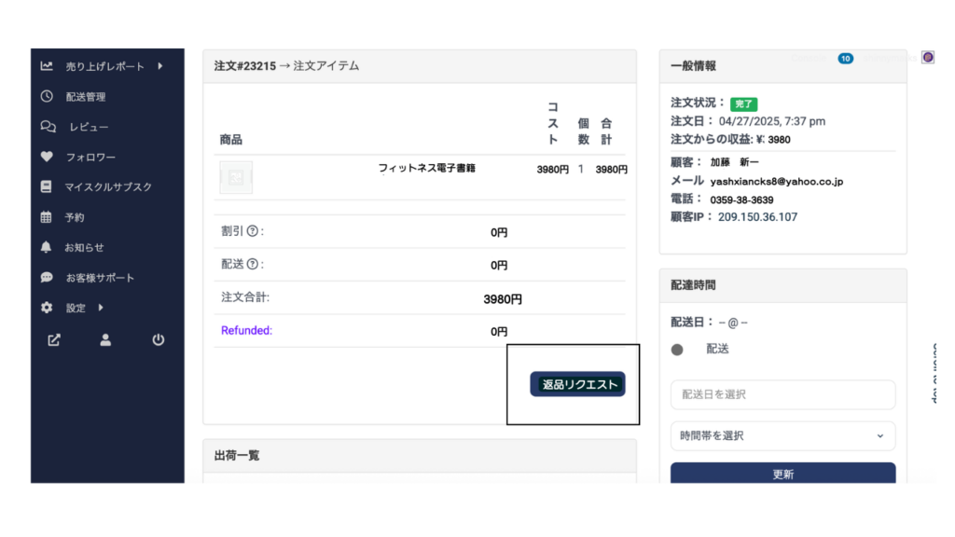The image size is (955, 537).
Task: Expand the 売り上げレポート submenu arrow
Action: 160,66
